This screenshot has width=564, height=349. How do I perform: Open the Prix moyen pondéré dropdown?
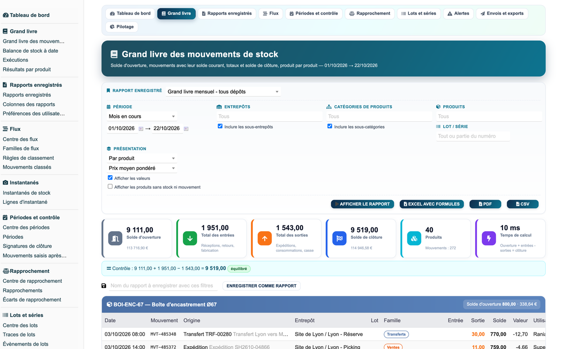click(142, 168)
